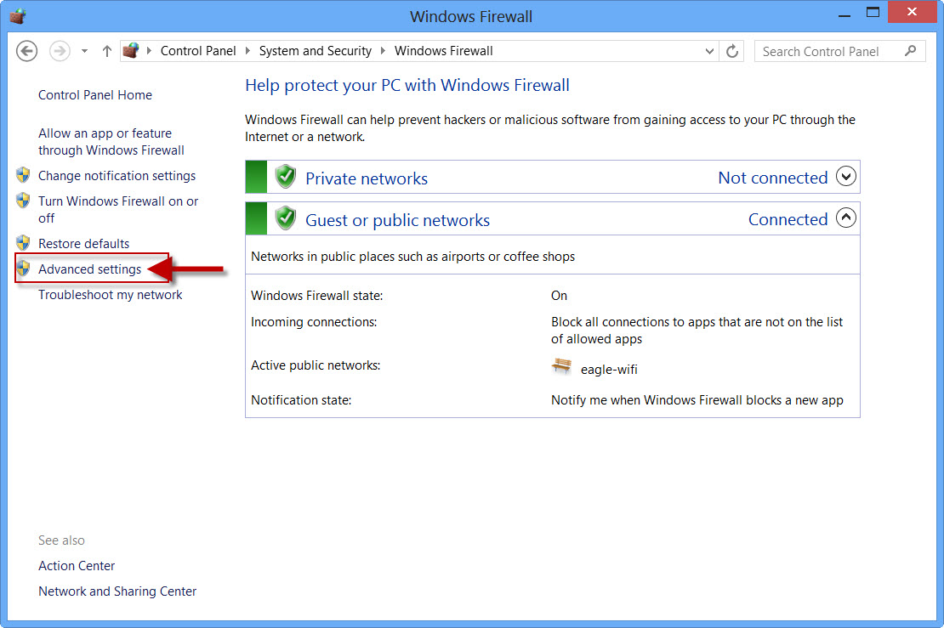Click the bench icon for eagle-wifi
This screenshot has width=944, height=628.
coord(561,367)
